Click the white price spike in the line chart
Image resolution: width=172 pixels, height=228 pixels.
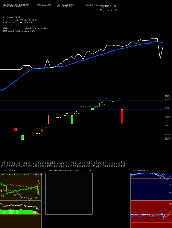(x=47, y=60)
